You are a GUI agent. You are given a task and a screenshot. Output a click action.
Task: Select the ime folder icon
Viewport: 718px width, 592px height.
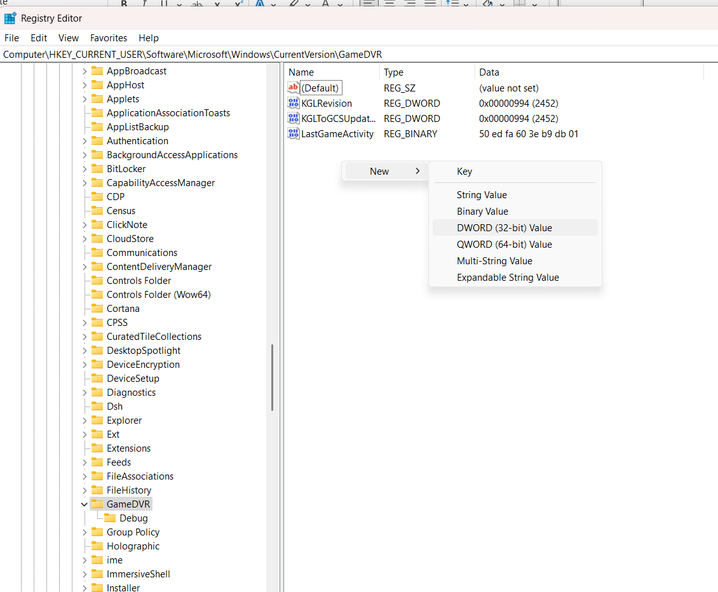click(97, 560)
